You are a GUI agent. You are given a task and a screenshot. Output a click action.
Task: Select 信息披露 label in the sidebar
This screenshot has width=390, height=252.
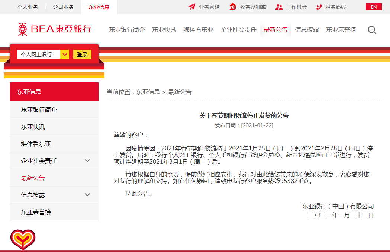33,195
